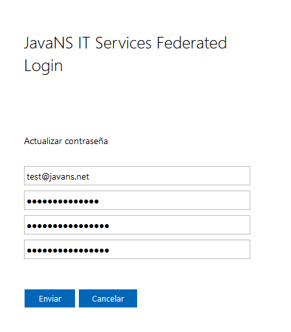This screenshot has height=332, width=291.
Task: Select the new password field, third box
Action: point(137,225)
